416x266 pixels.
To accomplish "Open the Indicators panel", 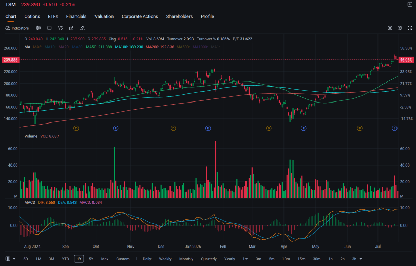I will coord(17,28).
